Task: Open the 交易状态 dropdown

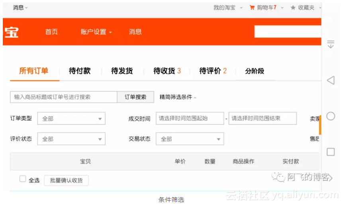Action: (190, 139)
